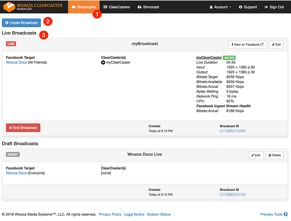
Task: Click the Create Broadcast button
Action: click(21, 23)
